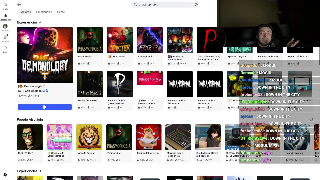Open the Blaqk Magic Blue creator link
This screenshot has width=320, height=180.
coord(33,91)
